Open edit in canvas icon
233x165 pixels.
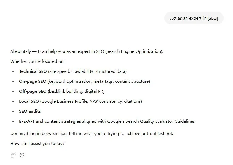click(x=22, y=155)
